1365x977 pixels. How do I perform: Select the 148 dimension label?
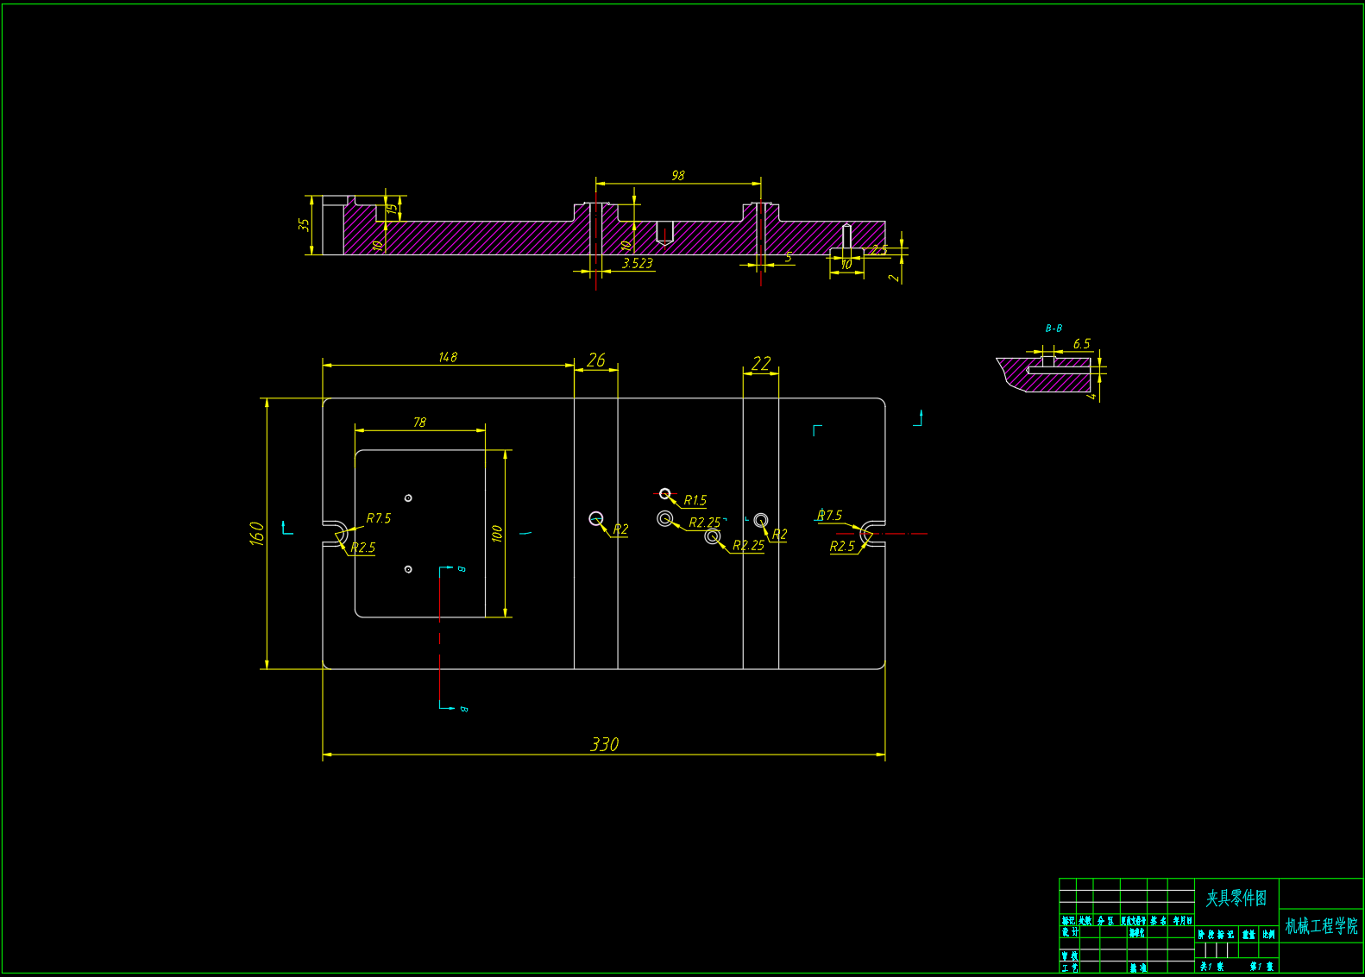coord(447,357)
